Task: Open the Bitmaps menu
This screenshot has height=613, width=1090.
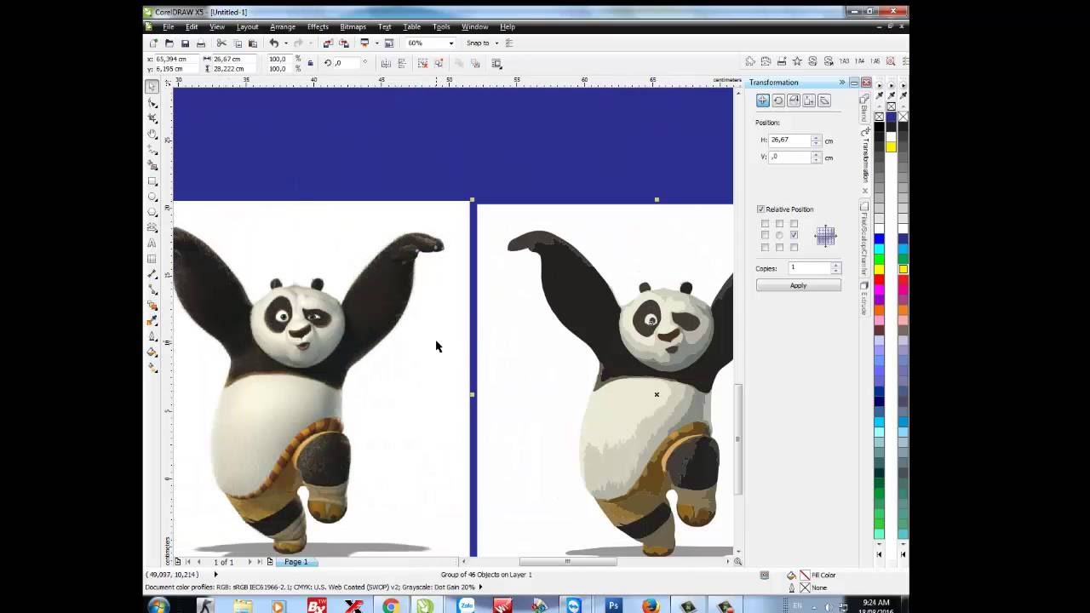Action: click(x=353, y=27)
